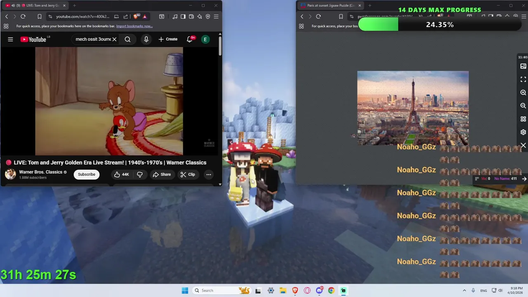Switch to the LIVE: Tom and Jerry tab
The image size is (528, 297).
pos(35,5)
